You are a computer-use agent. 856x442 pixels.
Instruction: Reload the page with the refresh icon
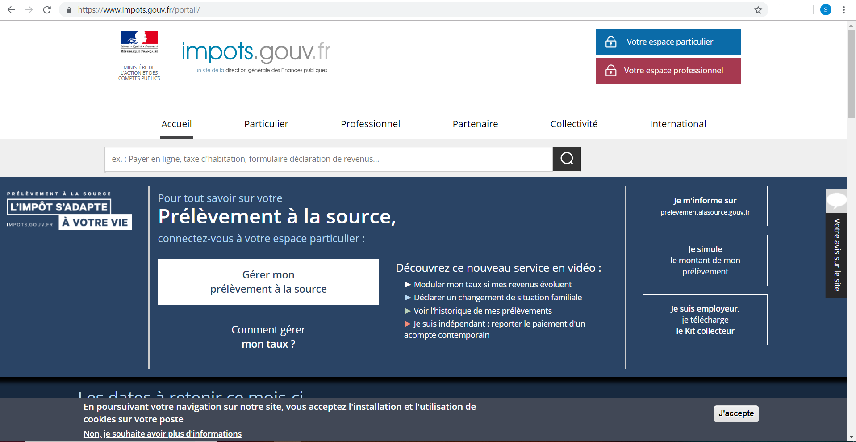pos(47,10)
